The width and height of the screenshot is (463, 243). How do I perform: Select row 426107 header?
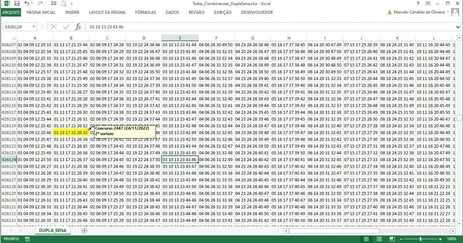click(x=8, y=45)
